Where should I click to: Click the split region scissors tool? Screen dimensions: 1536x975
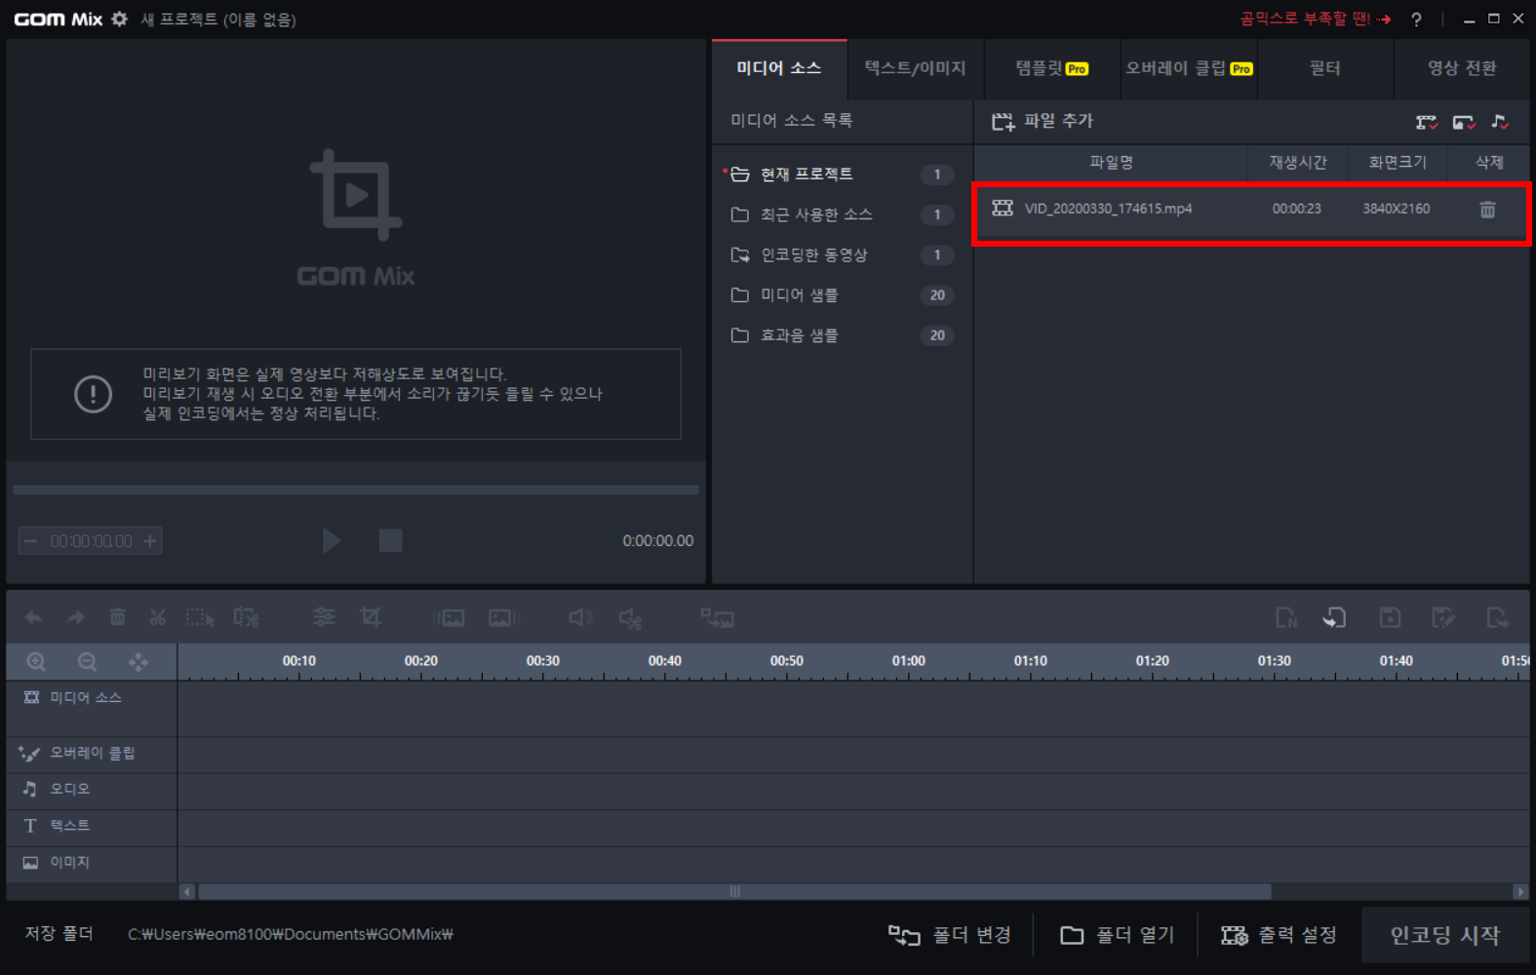pyautogui.click(x=247, y=617)
